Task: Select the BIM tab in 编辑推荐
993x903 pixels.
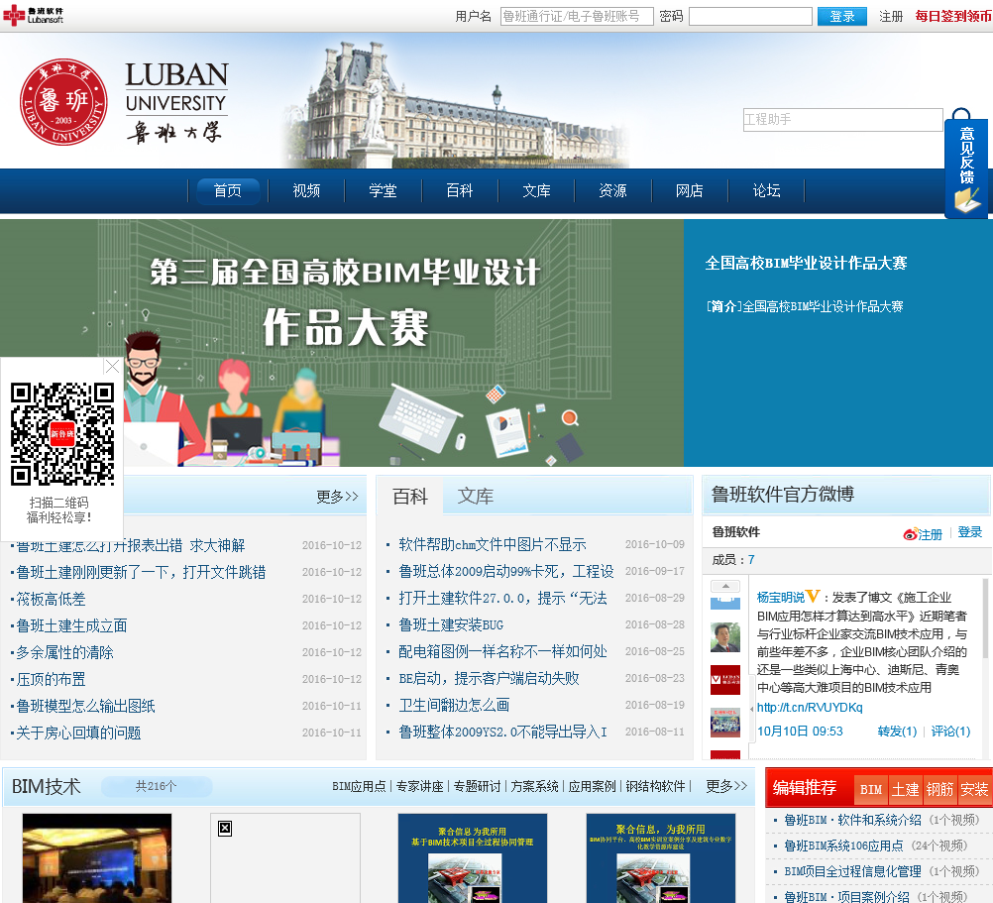Action: (x=871, y=789)
